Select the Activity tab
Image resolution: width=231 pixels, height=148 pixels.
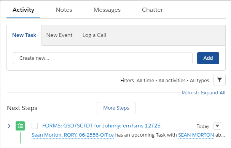tap(24, 10)
